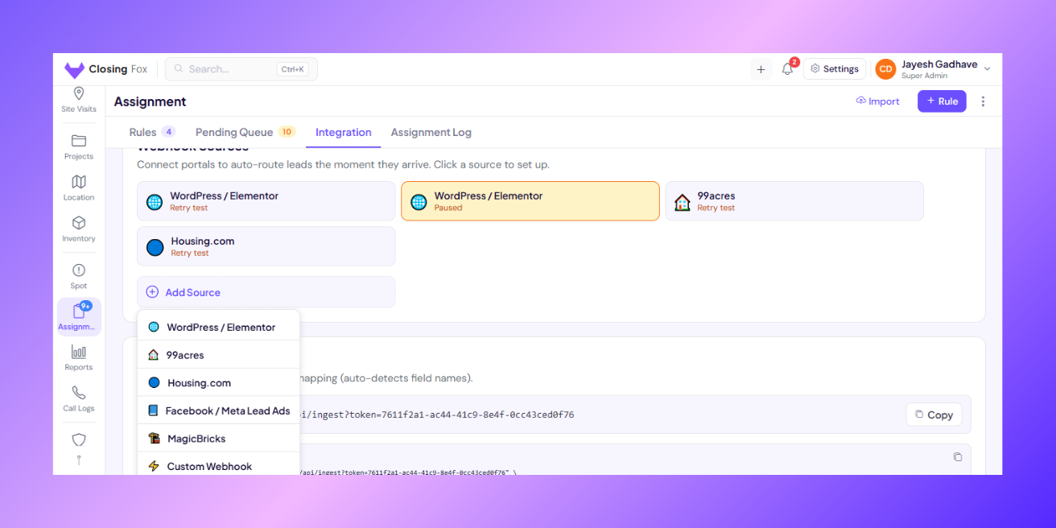The height and width of the screenshot is (528, 1056).
Task: Click the Import link
Action: tap(877, 101)
